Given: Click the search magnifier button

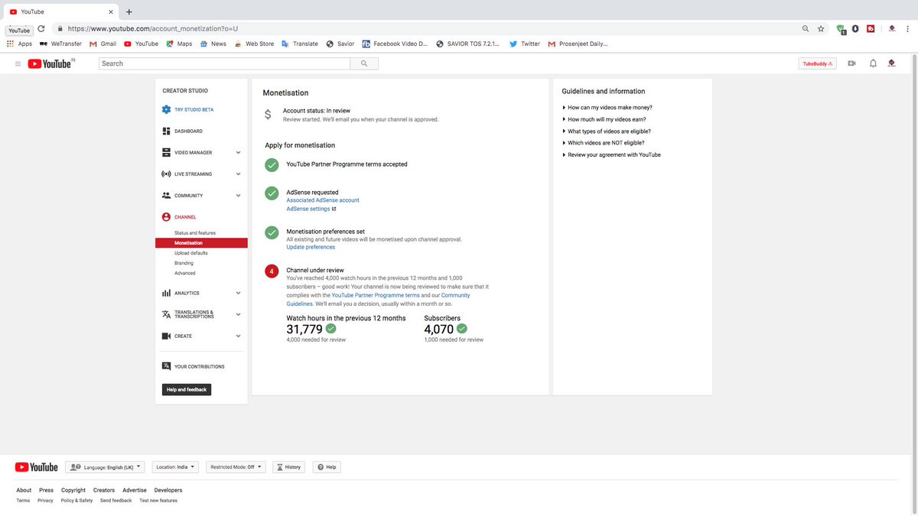Looking at the screenshot, I should pyautogui.click(x=364, y=63).
